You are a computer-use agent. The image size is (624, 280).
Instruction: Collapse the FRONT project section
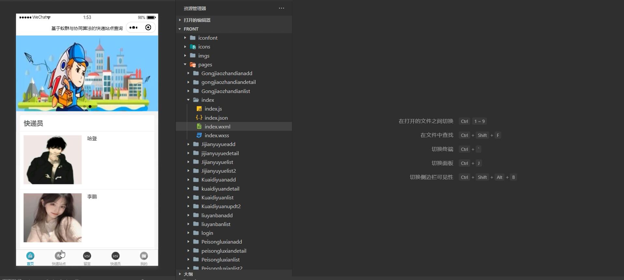tap(180, 29)
